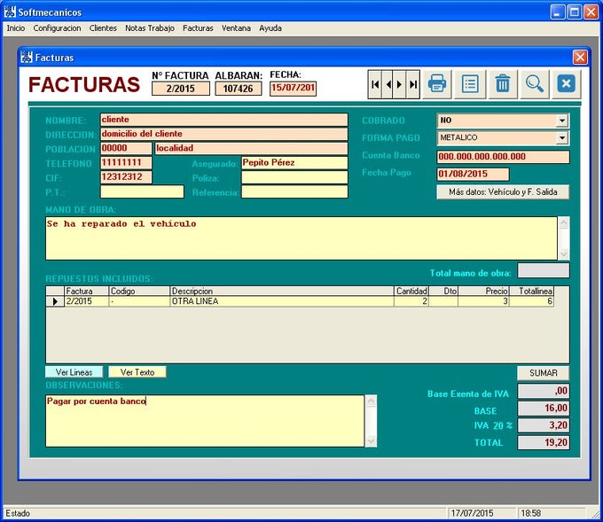603x522 pixels.
Task: Click OBSERVACIONES scrollbar down arrow
Action: (371, 440)
